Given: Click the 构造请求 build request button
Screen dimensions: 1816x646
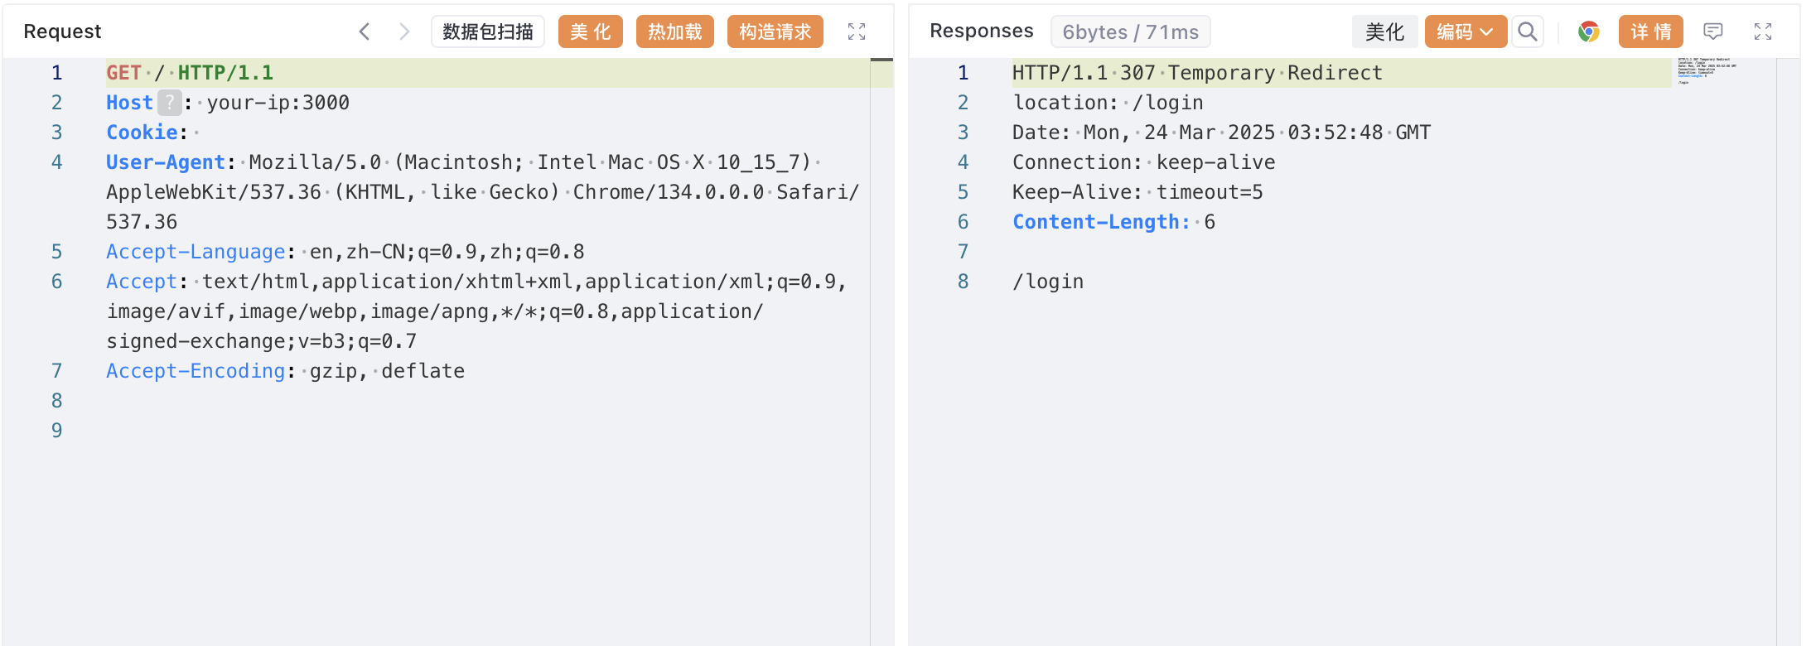Looking at the screenshot, I should coord(775,31).
